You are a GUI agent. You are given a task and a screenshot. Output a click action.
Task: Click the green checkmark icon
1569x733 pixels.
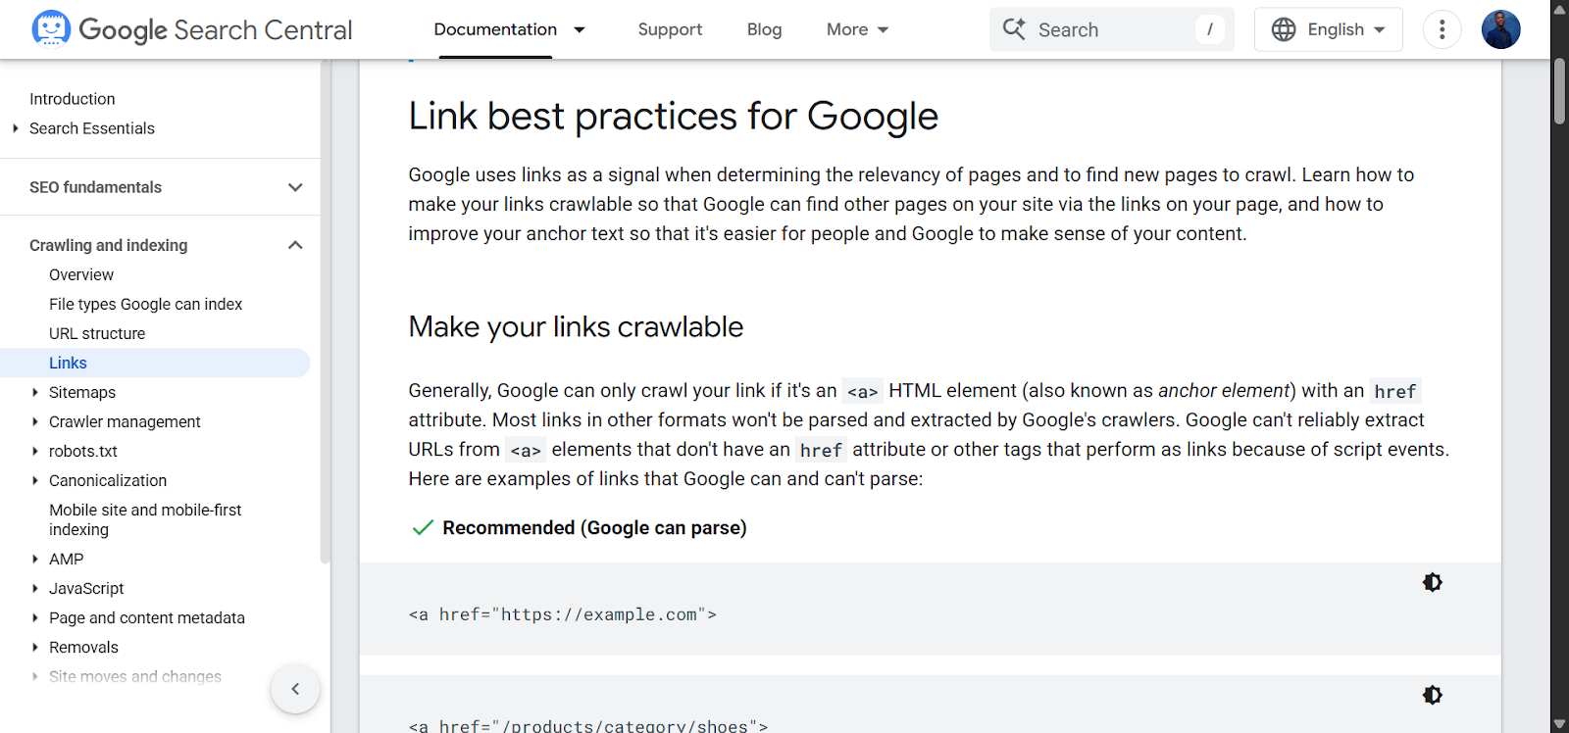coord(423,527)
